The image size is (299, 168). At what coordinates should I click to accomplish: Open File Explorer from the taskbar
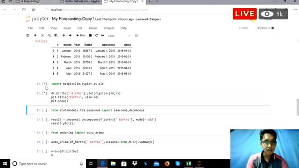113,164
